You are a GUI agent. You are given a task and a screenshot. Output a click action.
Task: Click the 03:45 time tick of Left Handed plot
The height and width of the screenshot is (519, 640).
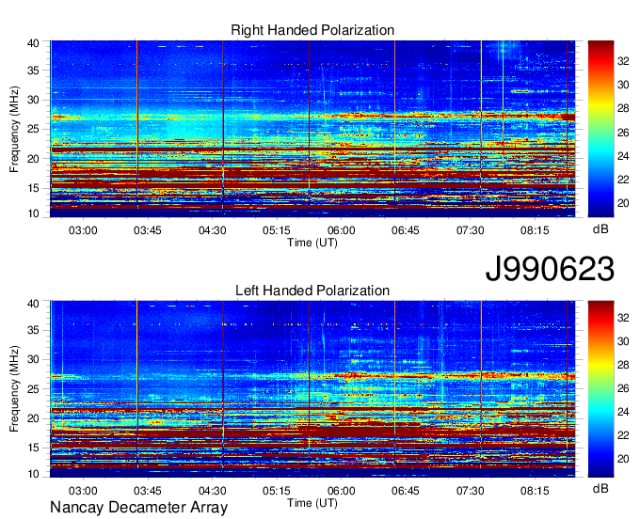(x=148, y=491)
